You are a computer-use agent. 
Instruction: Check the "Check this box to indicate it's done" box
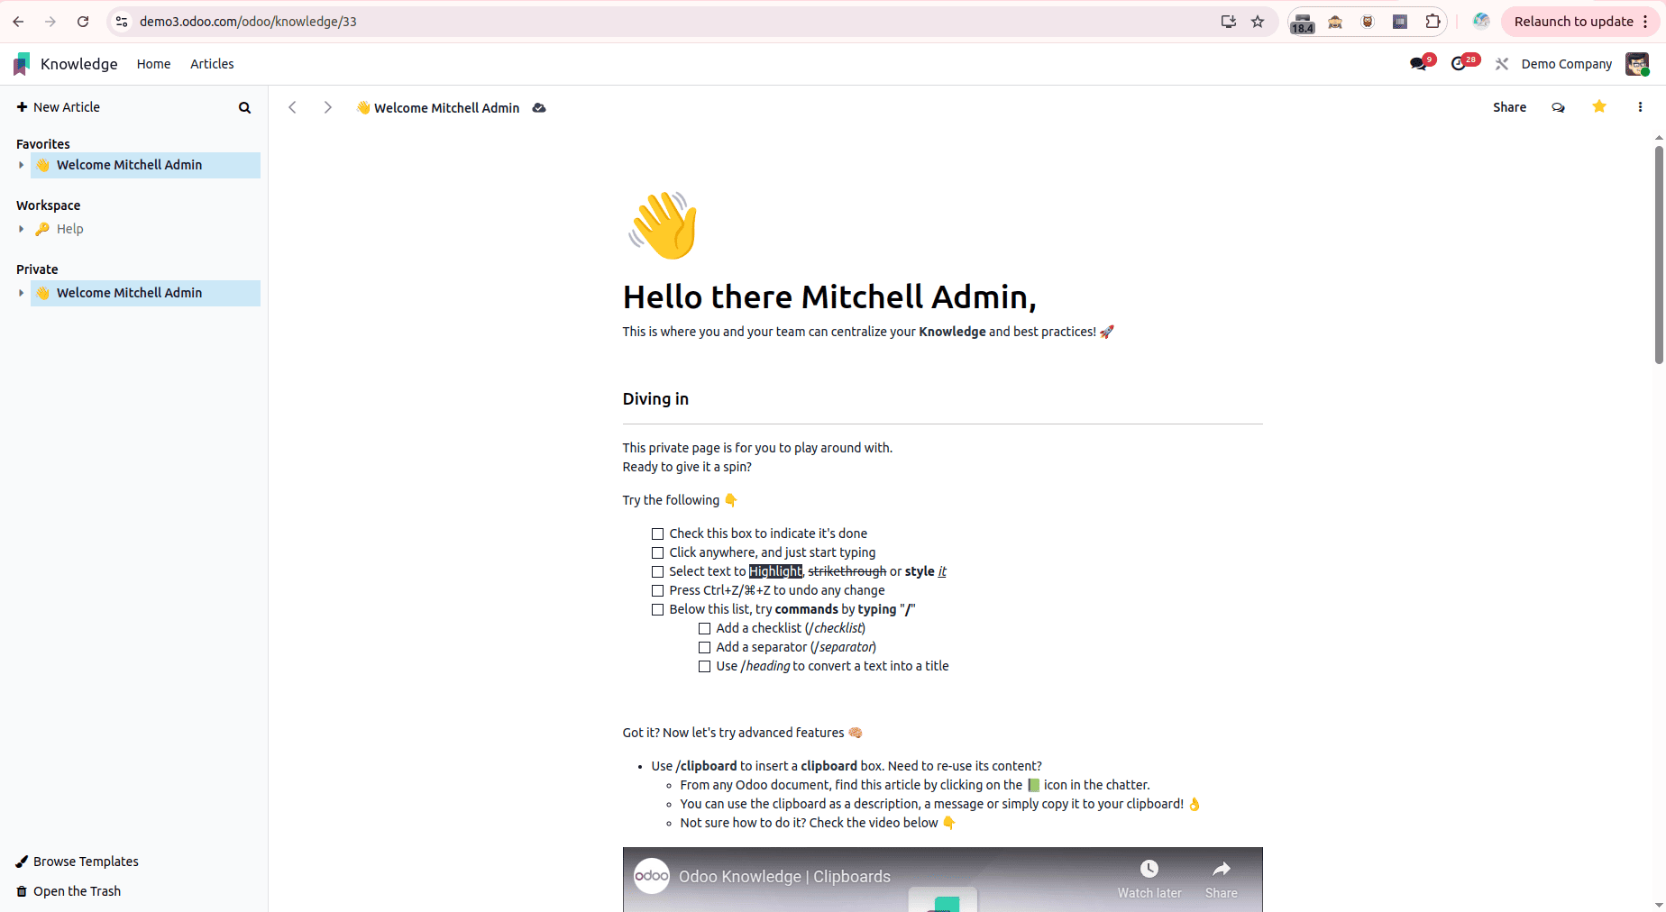click(658, 534)
